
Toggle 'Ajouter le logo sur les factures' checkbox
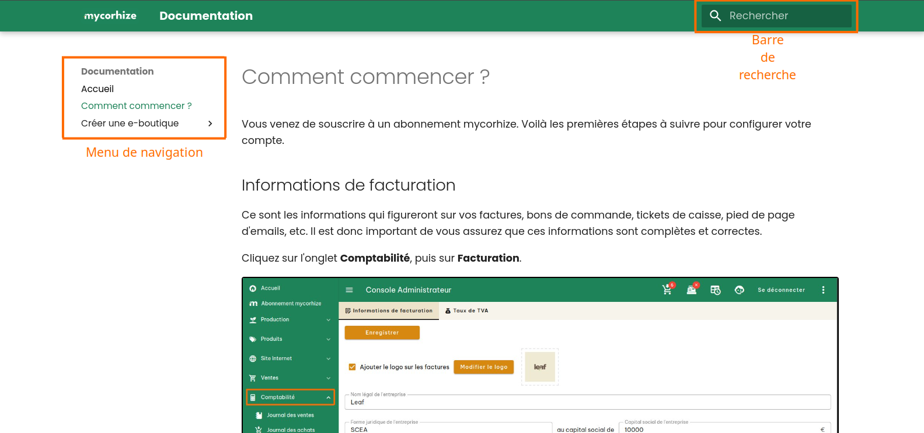point(352,367)
